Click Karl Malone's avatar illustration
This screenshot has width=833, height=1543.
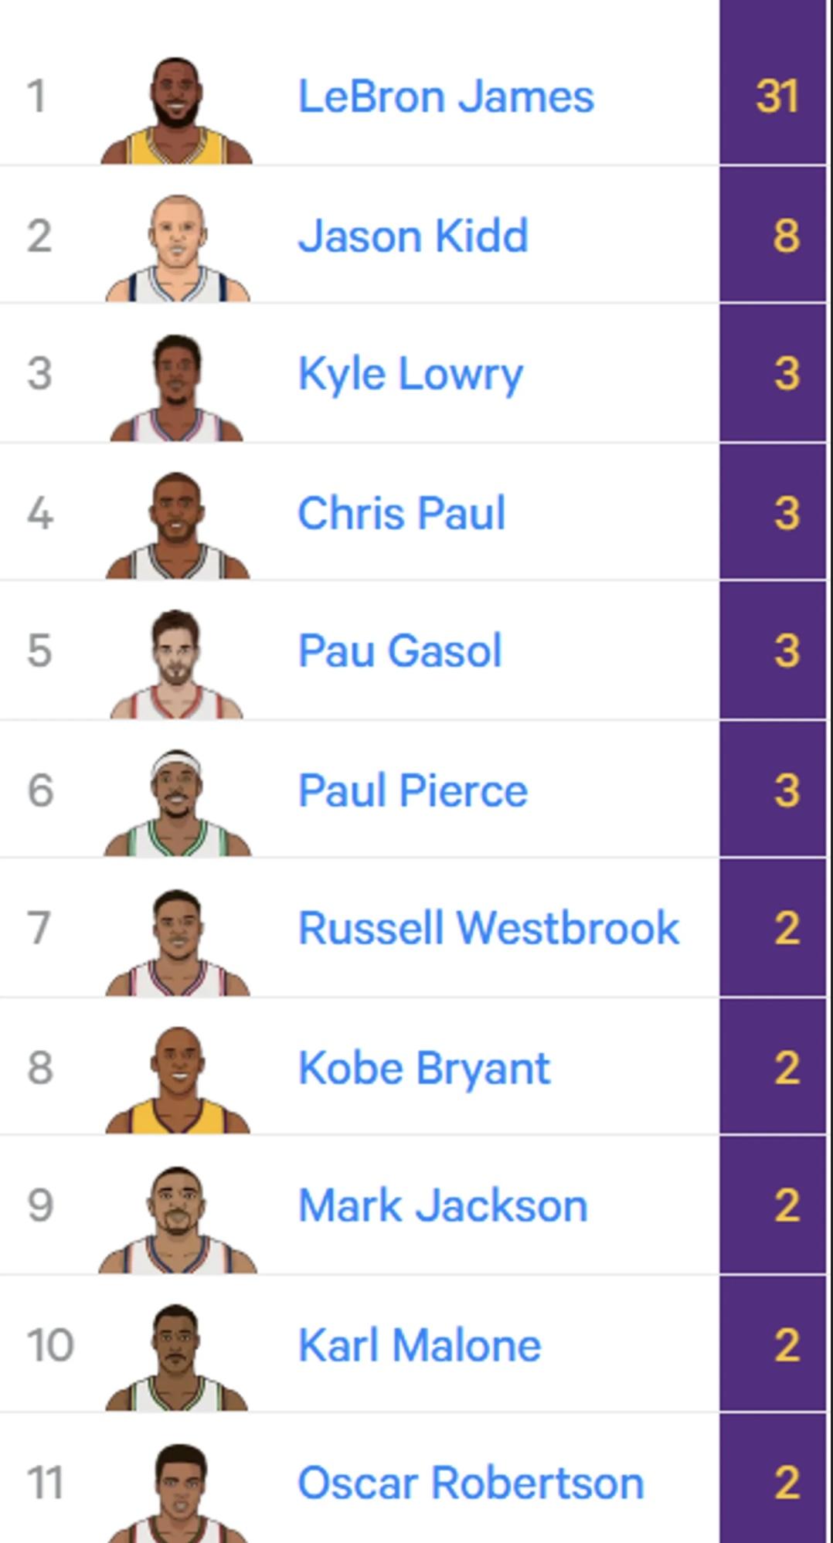click(176, 1358)
